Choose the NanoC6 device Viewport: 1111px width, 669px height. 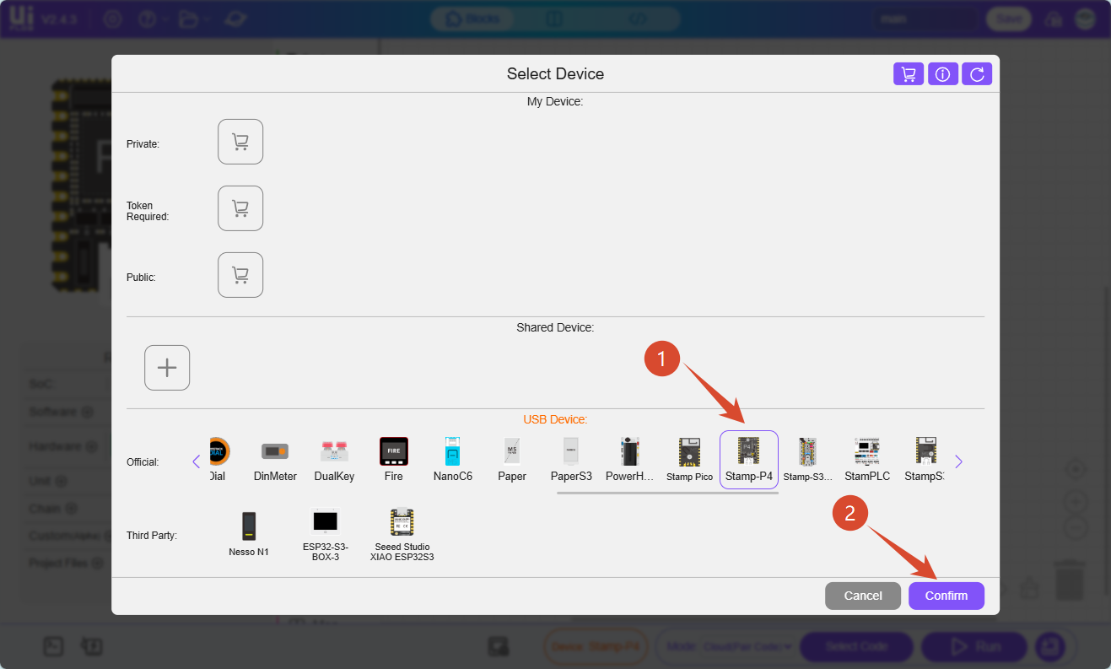tap(452, 459)
